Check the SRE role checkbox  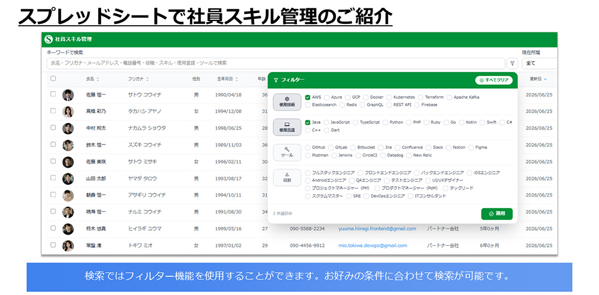(349, 196)
